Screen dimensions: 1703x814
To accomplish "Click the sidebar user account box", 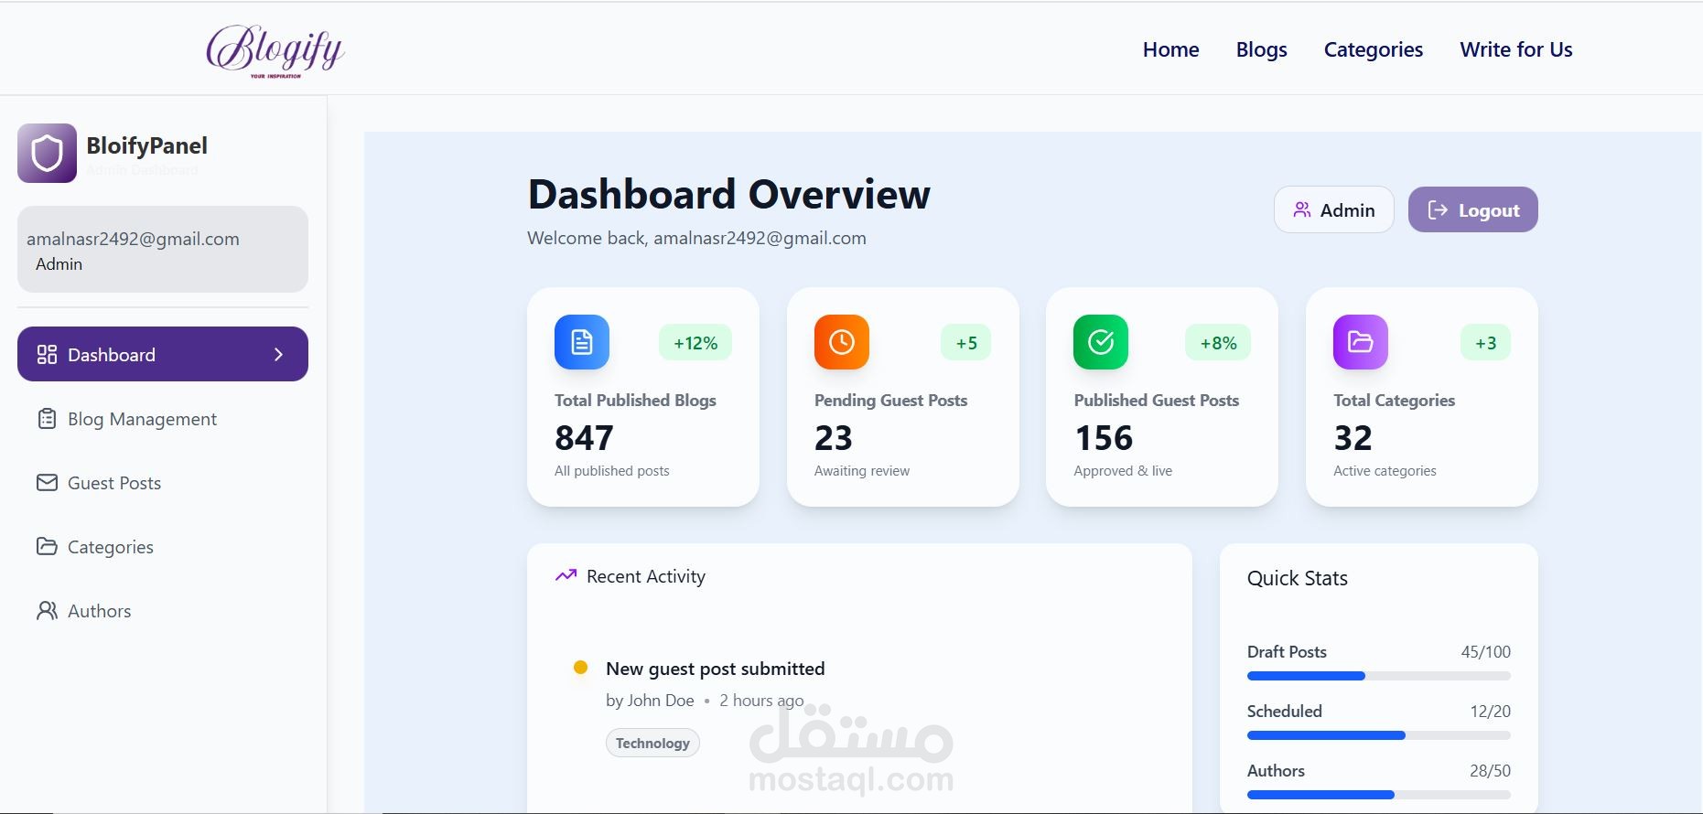I will tap(163, 249).
